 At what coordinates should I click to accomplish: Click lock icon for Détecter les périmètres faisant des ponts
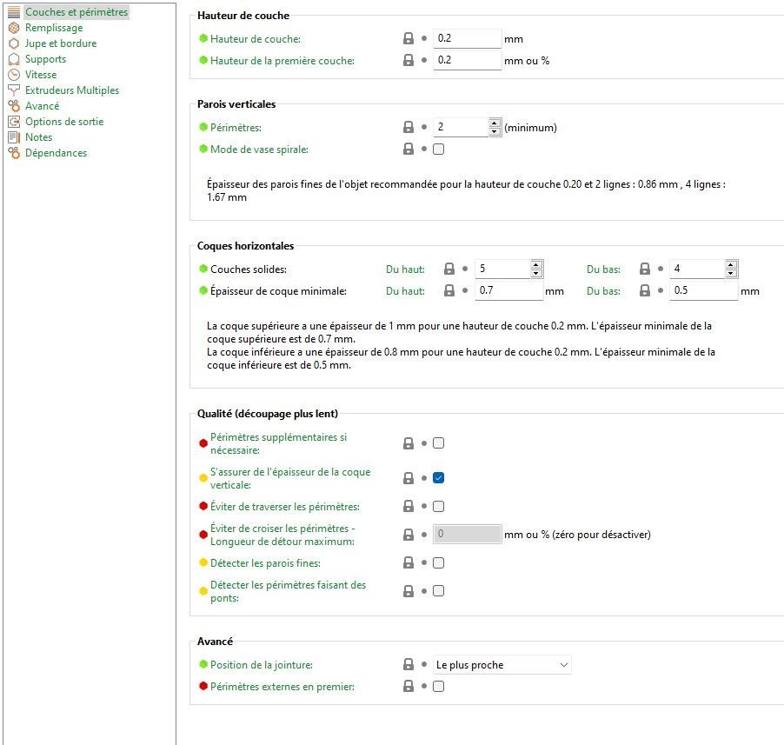point(409,591)
